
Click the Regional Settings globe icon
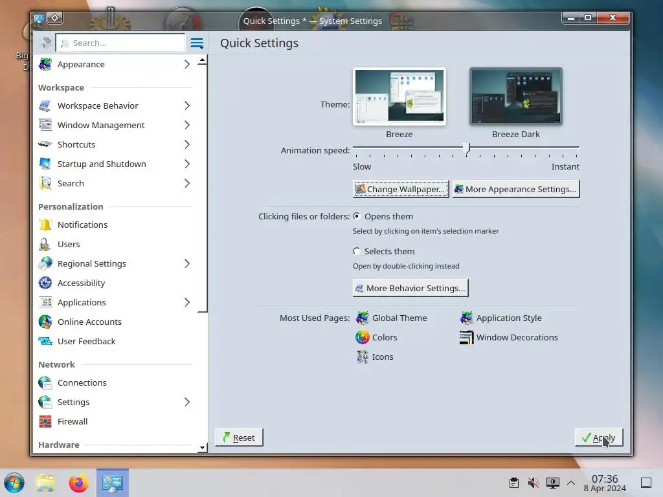pos(45,264)
